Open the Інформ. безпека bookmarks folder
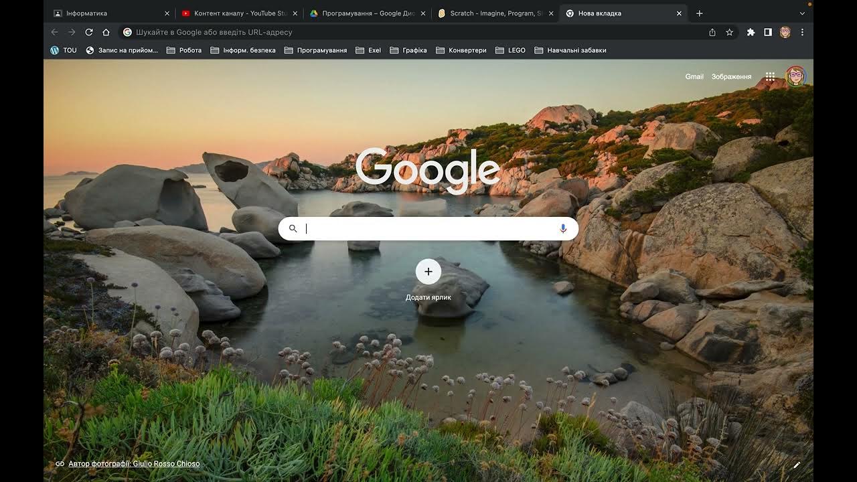 coord(242,50)
